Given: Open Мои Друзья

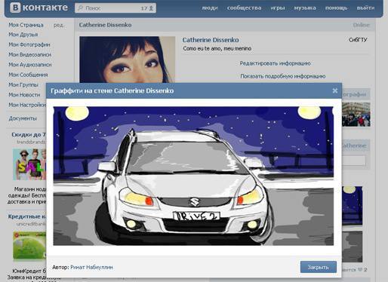Looking at the screenshot, I should pyautogui.click(x=23, y=35).
